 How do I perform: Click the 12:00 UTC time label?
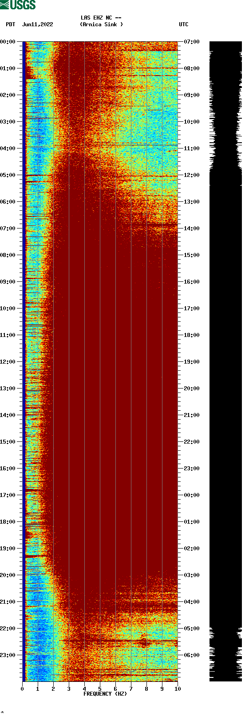click(192, 175)
